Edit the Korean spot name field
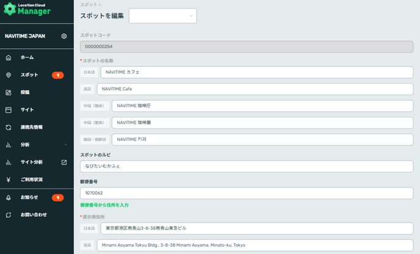Screen dimensions: 420x254 (x=262, y=139)
